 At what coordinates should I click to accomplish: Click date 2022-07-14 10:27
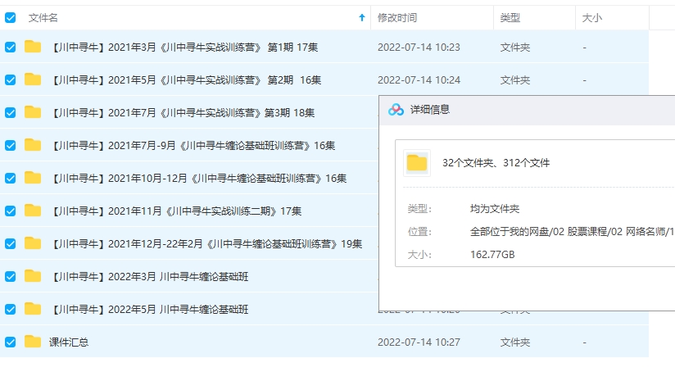point(419,342)
